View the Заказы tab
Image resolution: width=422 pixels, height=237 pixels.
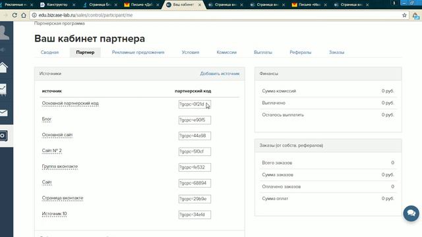[x=336, y=53]
